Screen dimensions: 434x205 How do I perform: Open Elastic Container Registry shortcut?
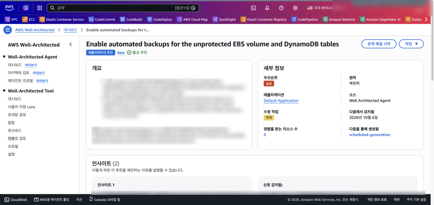click(x=264, y=19)
